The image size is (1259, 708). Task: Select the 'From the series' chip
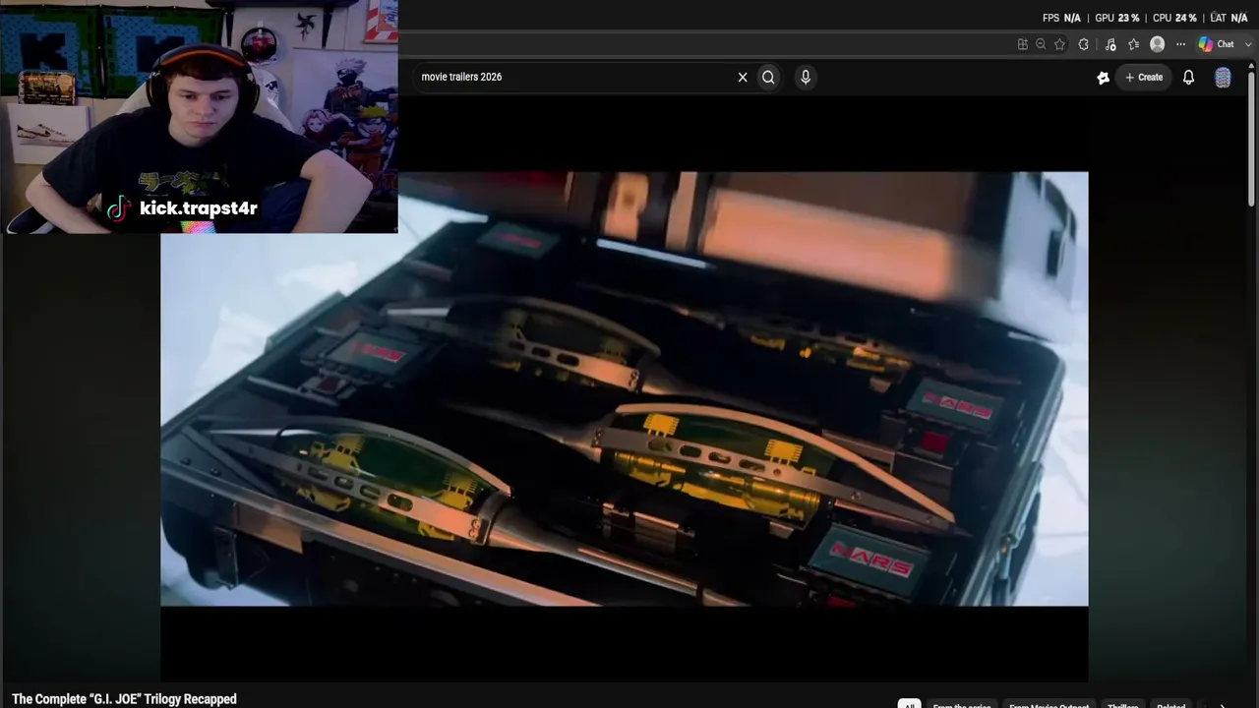961,705
